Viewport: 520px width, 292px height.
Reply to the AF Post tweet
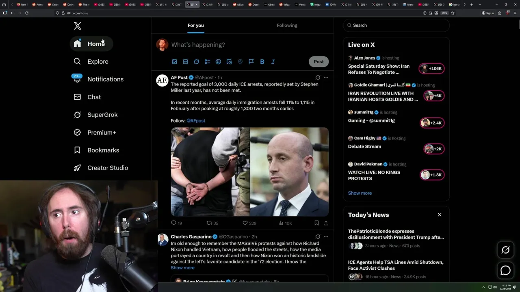click(x=176, y=223)
